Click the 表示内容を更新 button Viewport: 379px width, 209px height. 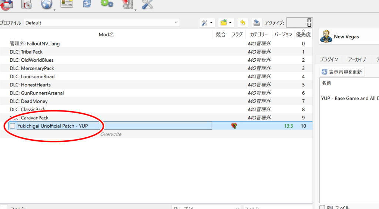(342, 72)
